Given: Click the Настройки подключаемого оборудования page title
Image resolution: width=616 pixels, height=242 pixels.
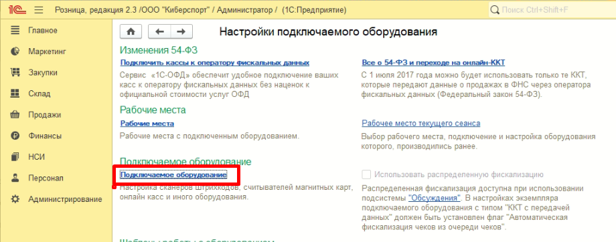Looking at the screenshot, I should [329, 32].
